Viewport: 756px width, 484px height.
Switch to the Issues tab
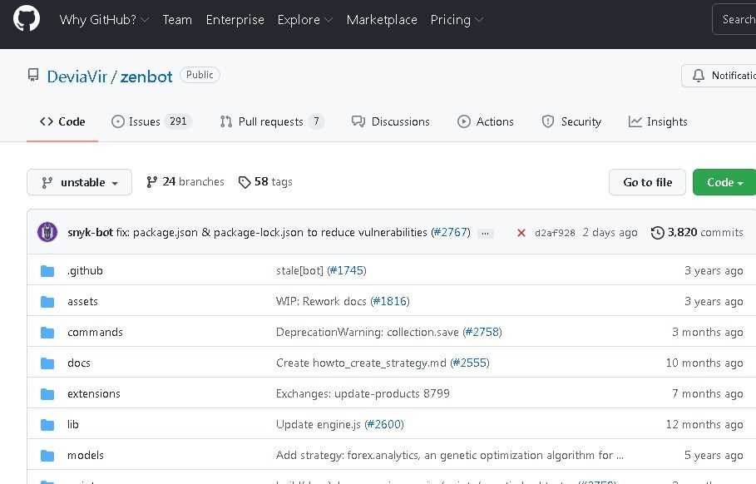click(151, 121)
